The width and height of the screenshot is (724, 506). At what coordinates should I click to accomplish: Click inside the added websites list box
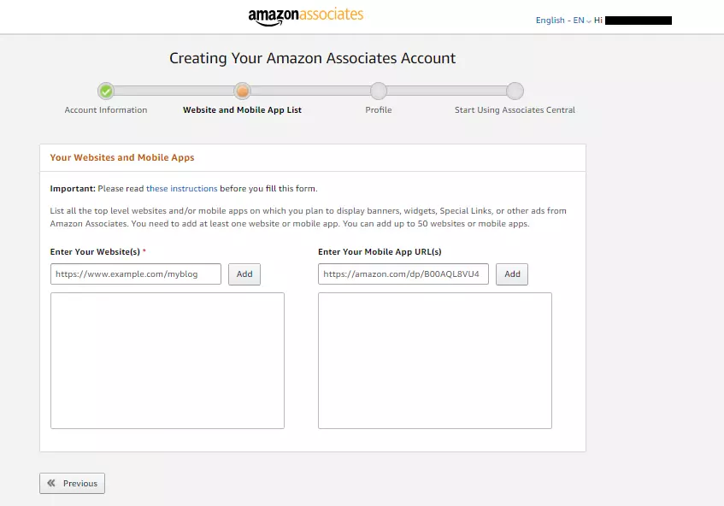[x=168, y=361]
